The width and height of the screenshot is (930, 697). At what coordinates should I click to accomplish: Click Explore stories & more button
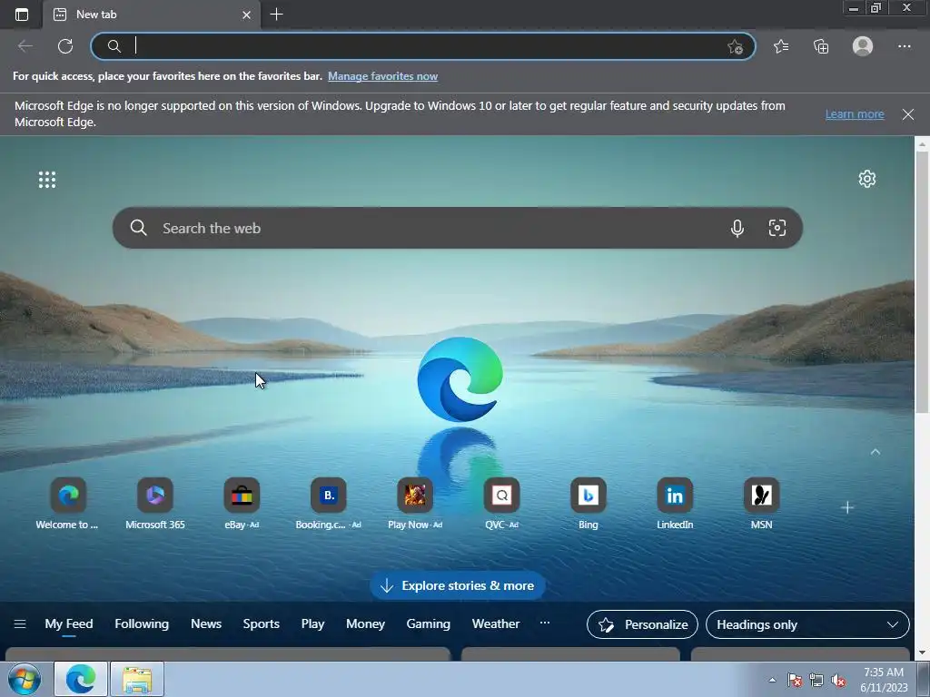458,585
